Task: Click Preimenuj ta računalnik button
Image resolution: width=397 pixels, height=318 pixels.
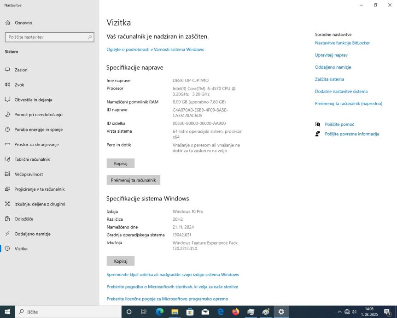Action: click(x=134, y=180)
